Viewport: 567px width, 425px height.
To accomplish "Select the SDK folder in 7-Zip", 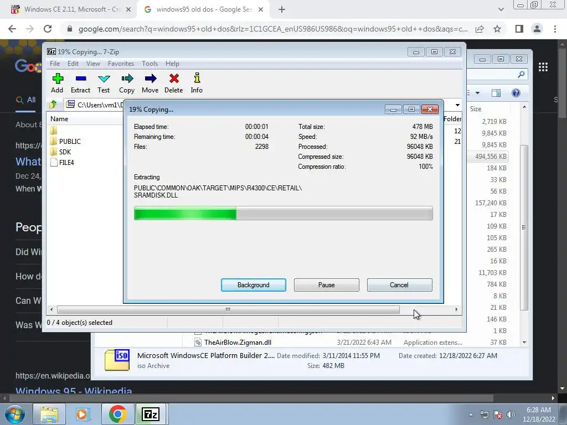I will pos(61,152).
